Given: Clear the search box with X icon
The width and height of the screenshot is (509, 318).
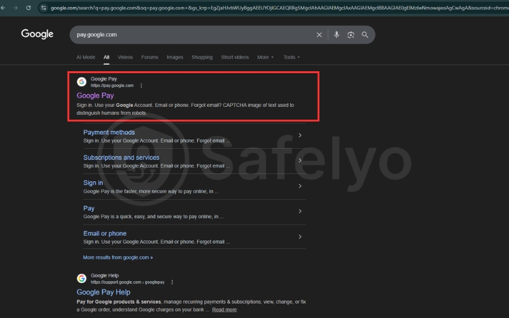Looking at the screenshot, I should click(319, 35).
